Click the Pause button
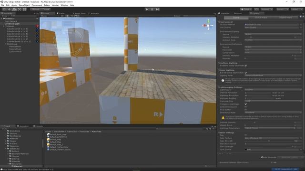The height and width of the screenshot is (171, 305). [152, 9]
